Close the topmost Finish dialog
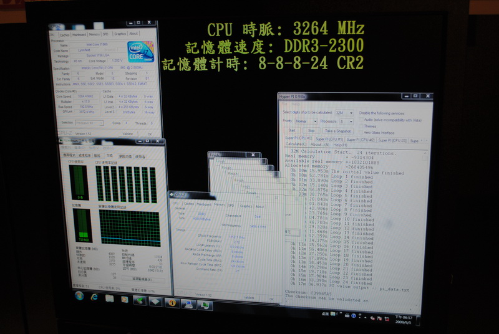Image resolution: width=499 pixels, height=334 pixels. pyautogui.click(x=253, y=155)
